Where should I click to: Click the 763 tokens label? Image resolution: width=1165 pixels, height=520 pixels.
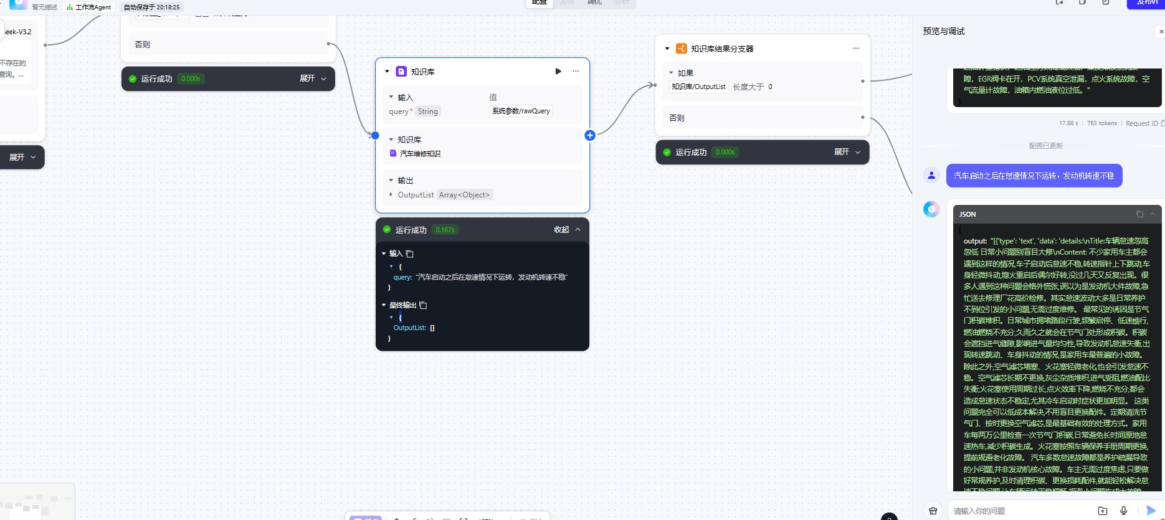1102,123
